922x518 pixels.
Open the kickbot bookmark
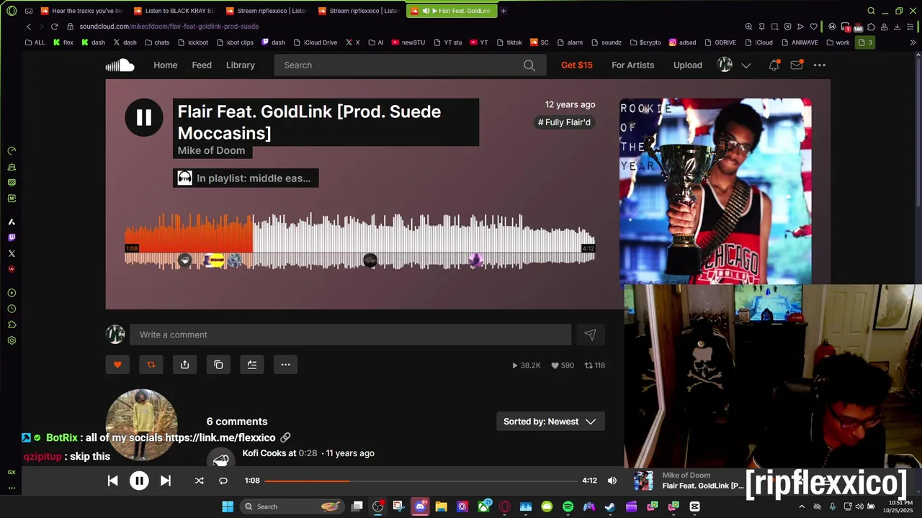click(x=192, y=42)
